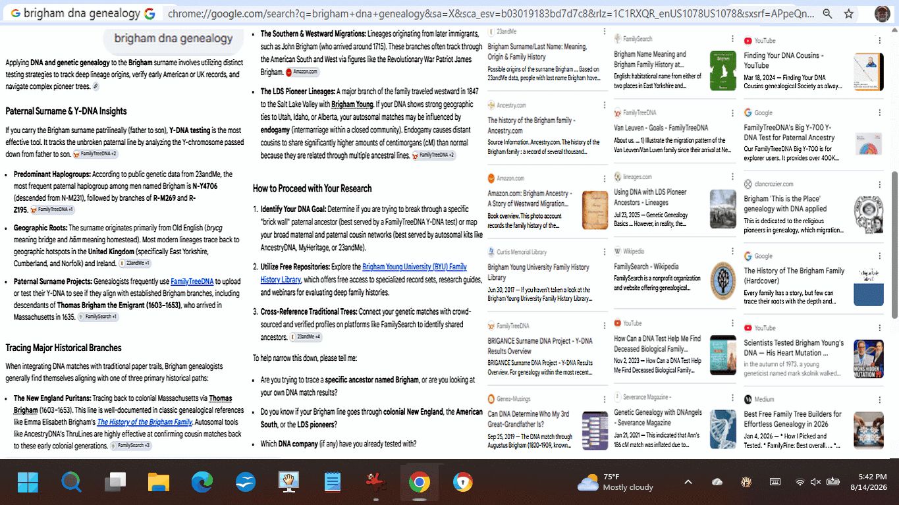Screen dimensions: 899x505
Task: Click the link chip after 'navigate complex pioneer trees'
Action: pos(95,86)
